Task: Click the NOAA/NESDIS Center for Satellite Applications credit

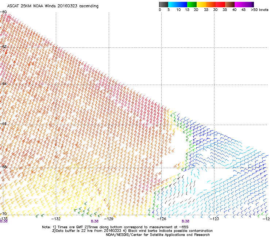Action: [x=158, y=235]
